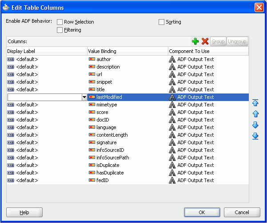Close the Edit Table Columns dialog
The width and height of the screenshot is (267, 223).
point(259,8)
